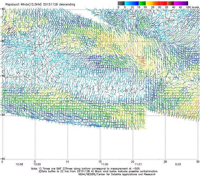The height and width of the screenshot is (176, 200).
Task: Click the green 15-20 knots legend swatch
Action: pyautogui.click(x=142, y=3)
